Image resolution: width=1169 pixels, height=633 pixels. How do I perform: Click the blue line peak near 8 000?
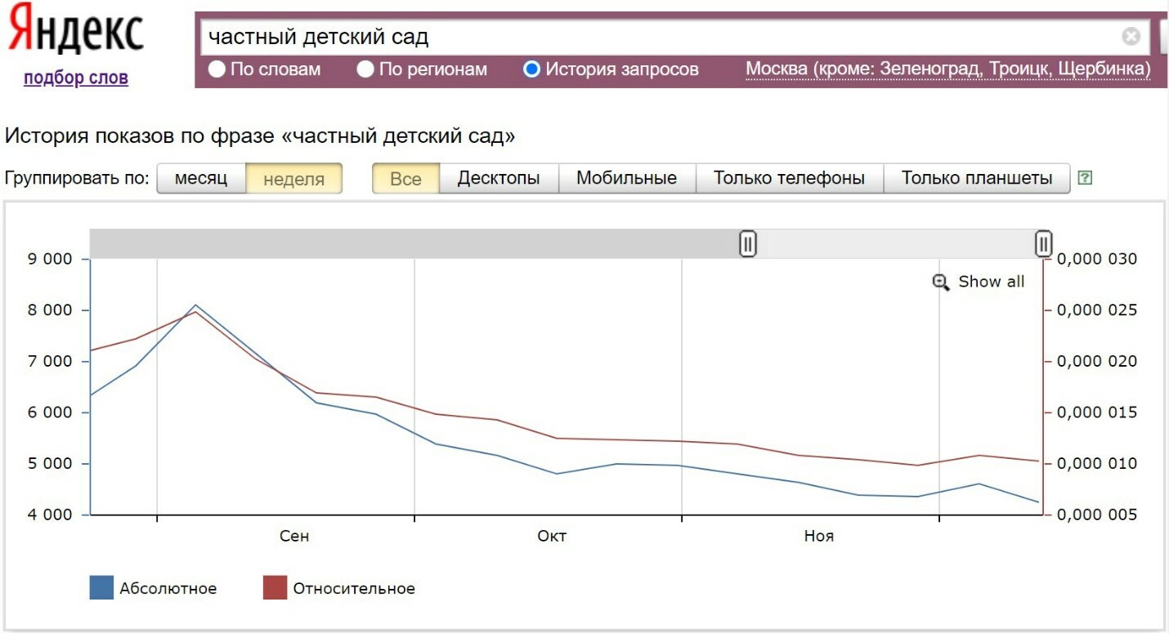(x=195, y=305)
